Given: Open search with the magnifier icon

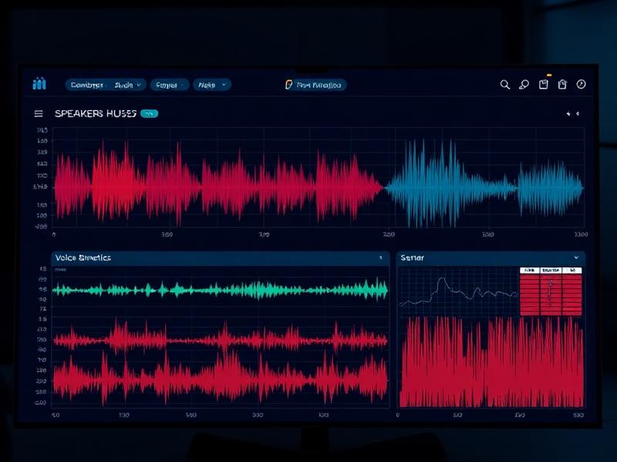Looking at the screenshot, I should coord(505,85).
